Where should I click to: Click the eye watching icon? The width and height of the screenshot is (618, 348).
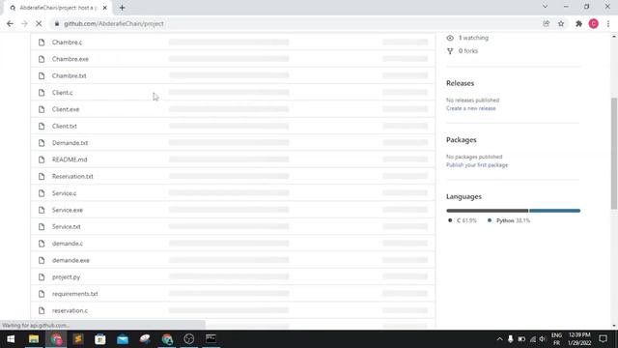tap(450, 38)
